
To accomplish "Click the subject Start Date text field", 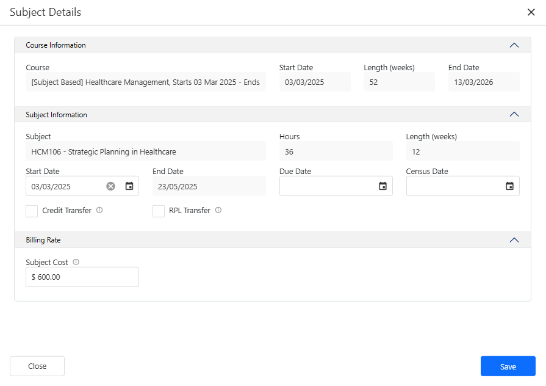I will [x=64, y=186].
